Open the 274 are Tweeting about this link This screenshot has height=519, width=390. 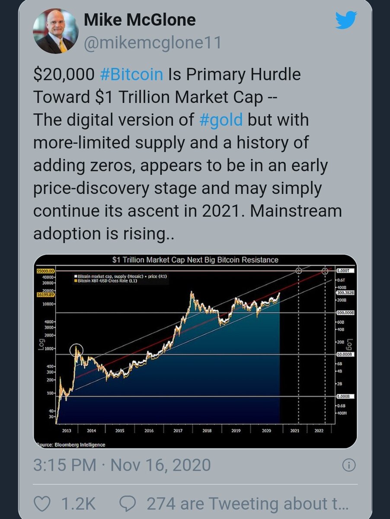247,504
